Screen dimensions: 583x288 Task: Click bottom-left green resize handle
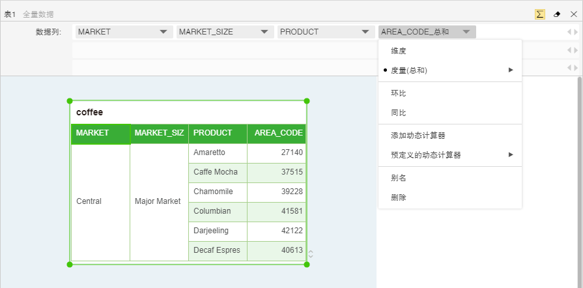tap(70, 264)
